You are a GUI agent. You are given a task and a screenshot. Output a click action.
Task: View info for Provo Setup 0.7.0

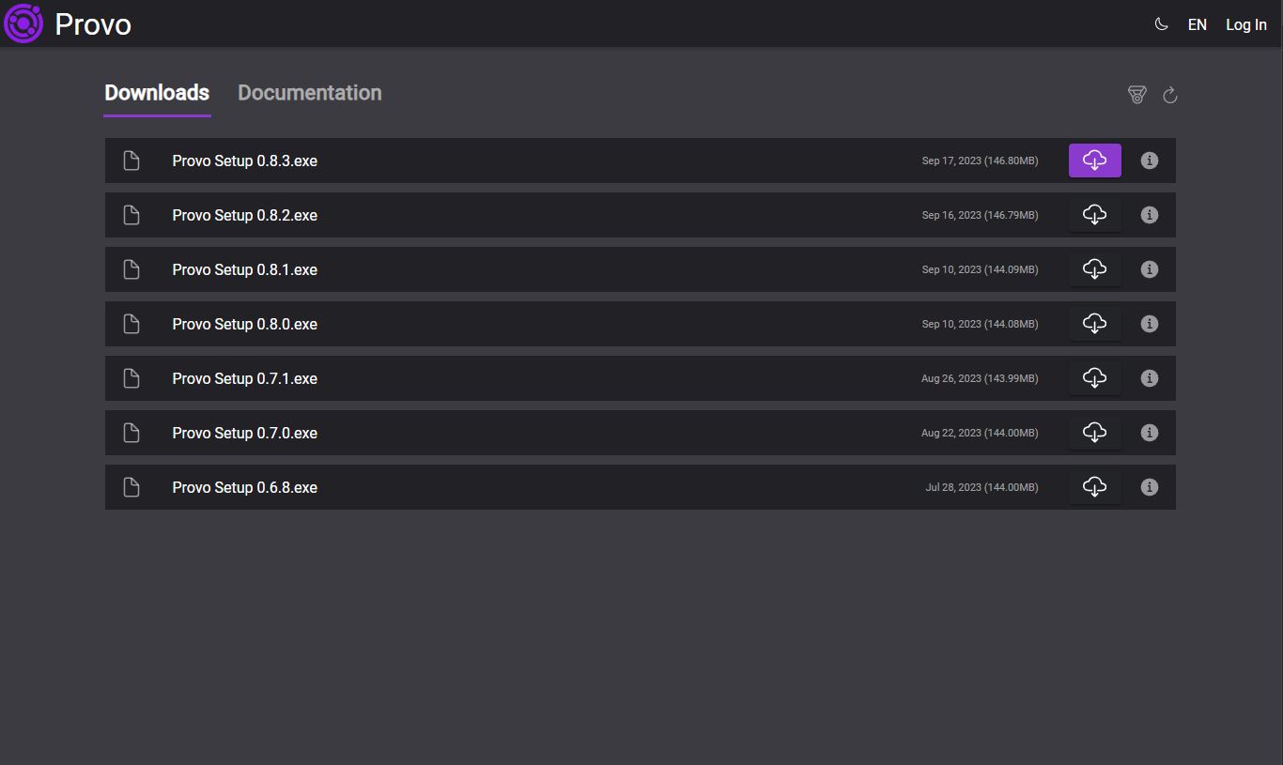click(x=1149, y=433)
